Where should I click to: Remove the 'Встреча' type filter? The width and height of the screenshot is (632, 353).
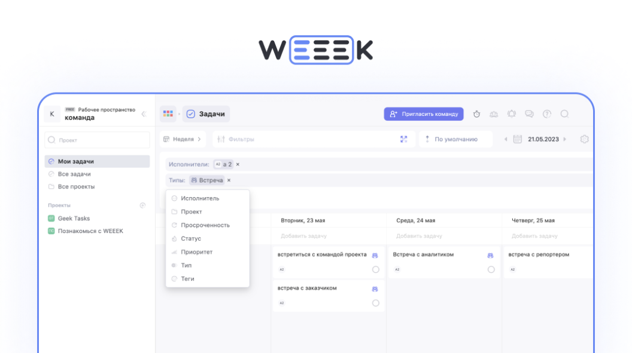[x=229, y=180]
